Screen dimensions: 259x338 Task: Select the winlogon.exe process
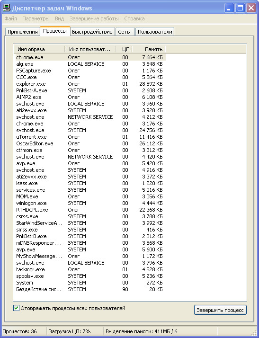tap(89, 203)
